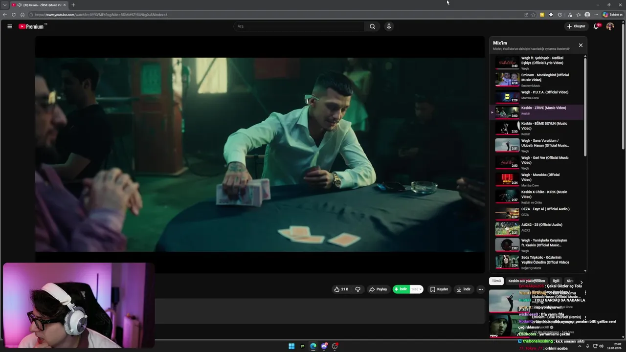
Task: Play Eminem - Mockingbird from the playlist
Action: point(537,80)
